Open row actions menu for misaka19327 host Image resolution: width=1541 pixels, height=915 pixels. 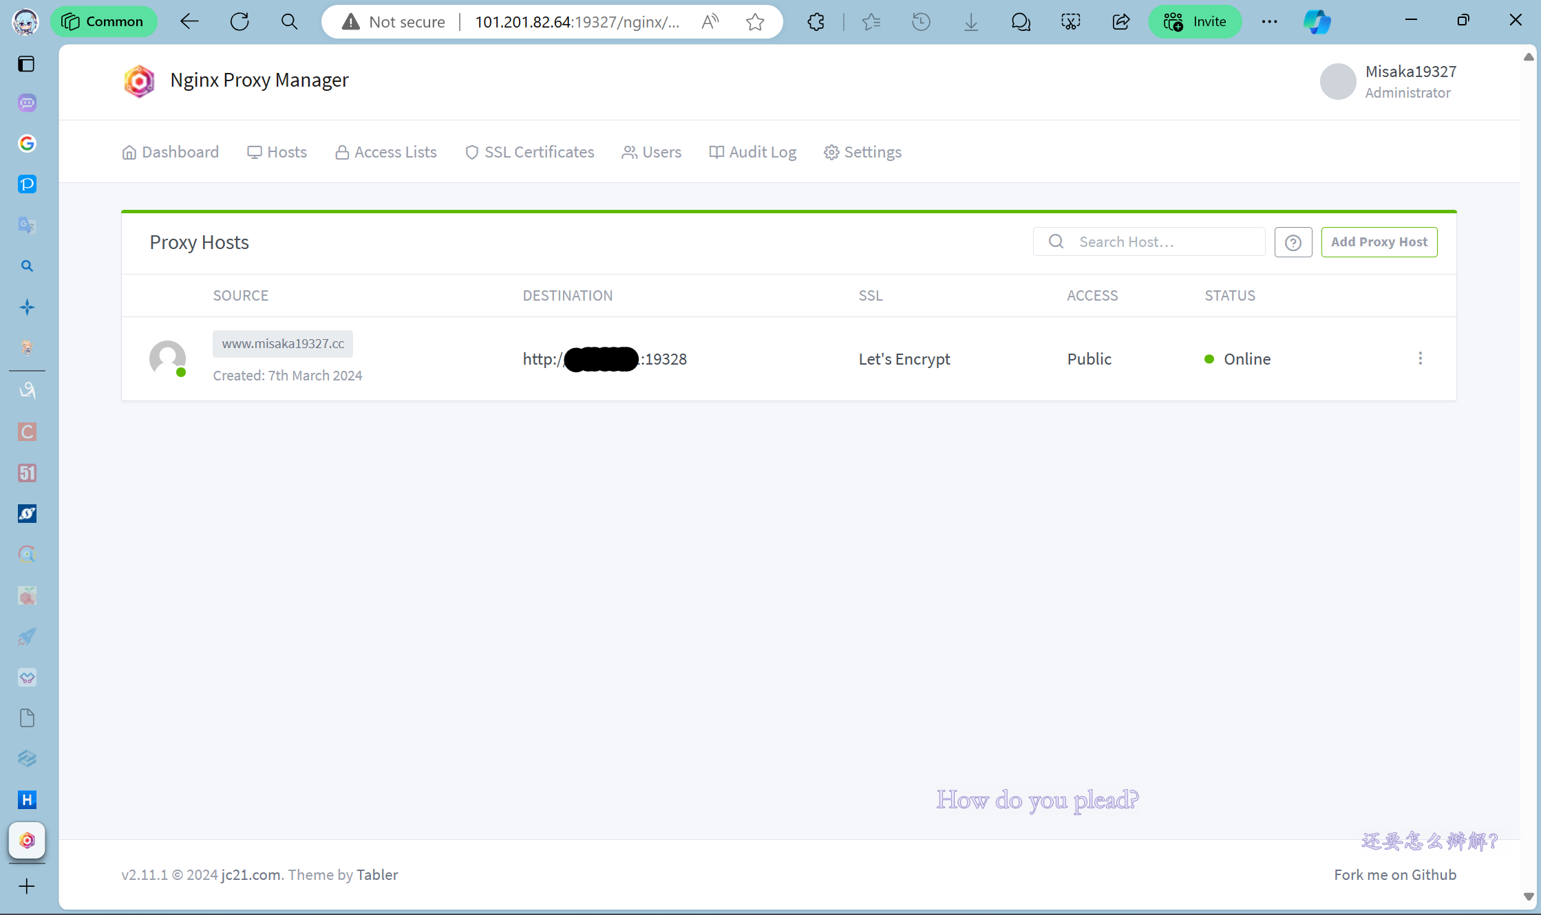click(1420, 358)
